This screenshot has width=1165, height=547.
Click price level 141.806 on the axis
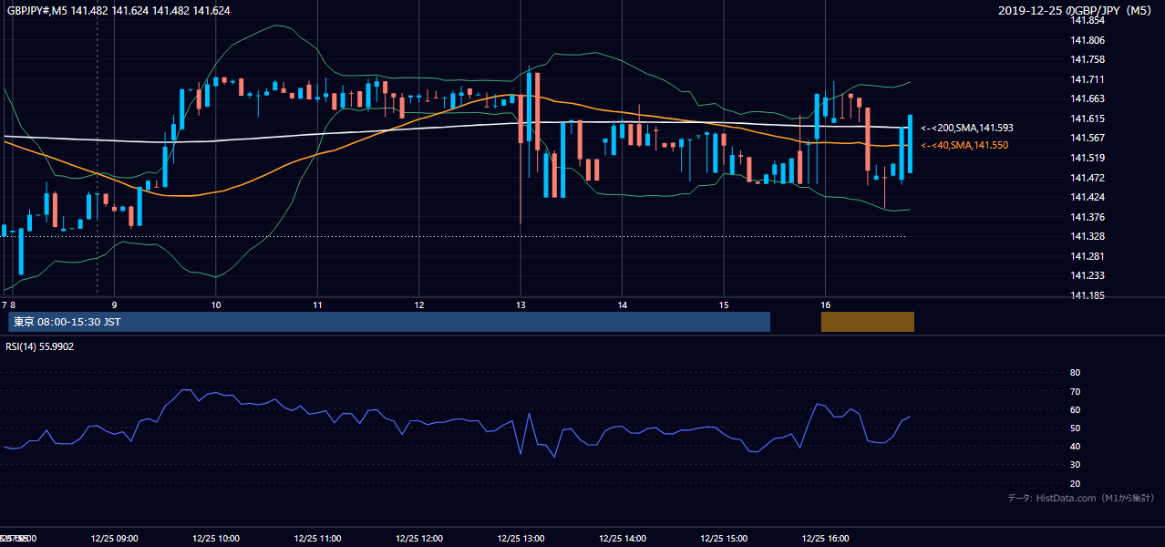click(1088, 40)
